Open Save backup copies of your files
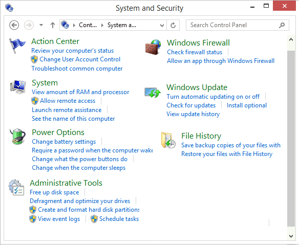 [x=231, y=145]
